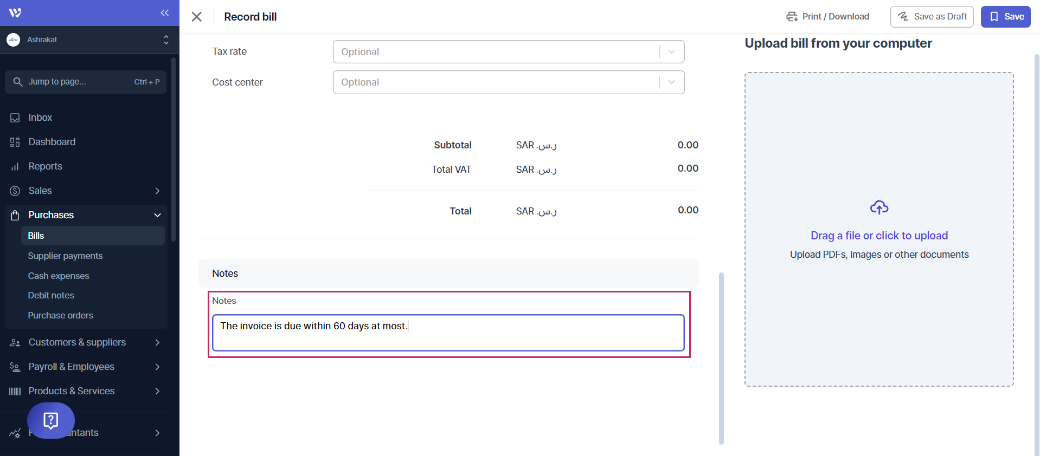Click inside the Notes text area

(448, 333)
